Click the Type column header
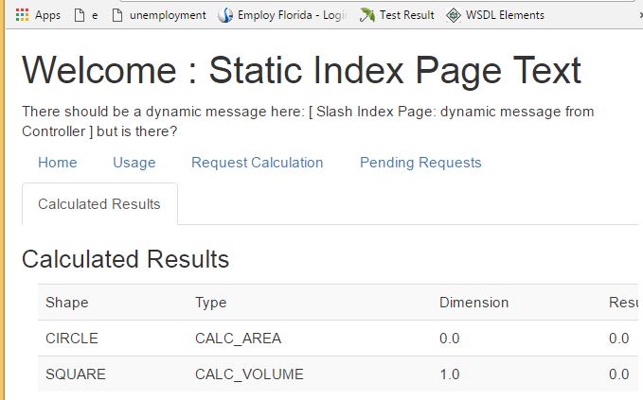 click(211, 303)
